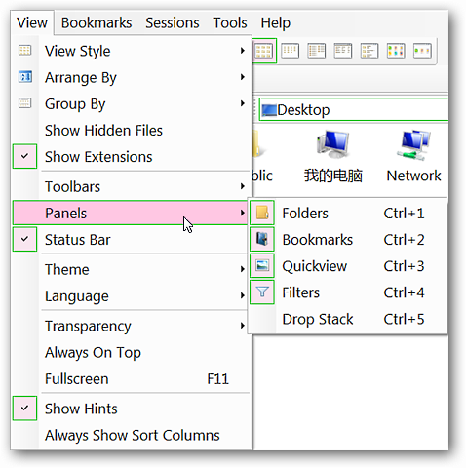This screenshot has height=468, width=466.
Task: Click the Bookmarks panel icon
Action: 262,240
